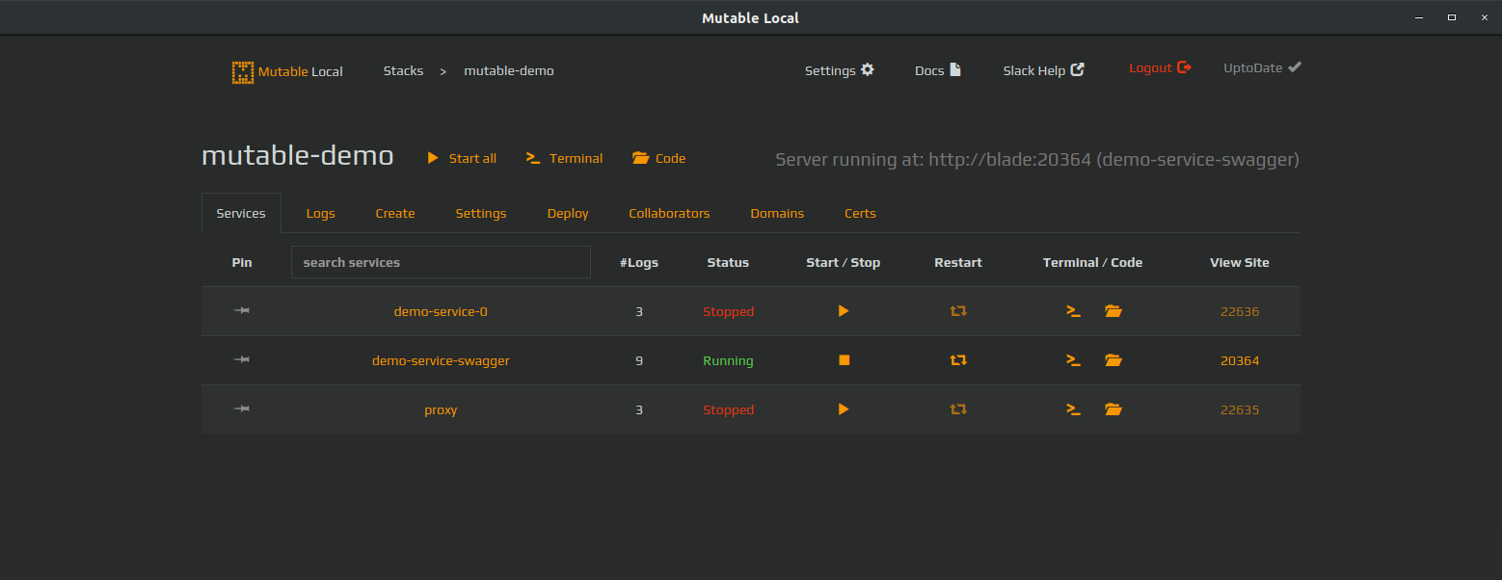Restart demo-service-0 using its restart icon
Image resolution: width=1502 pixels, height=580 pixels.
click(957, 311)
